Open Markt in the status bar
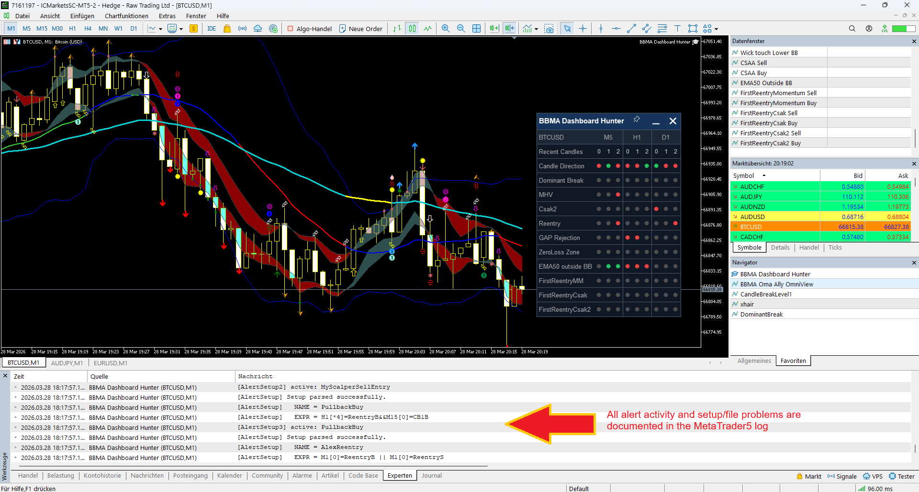 [x=809, y=476]
